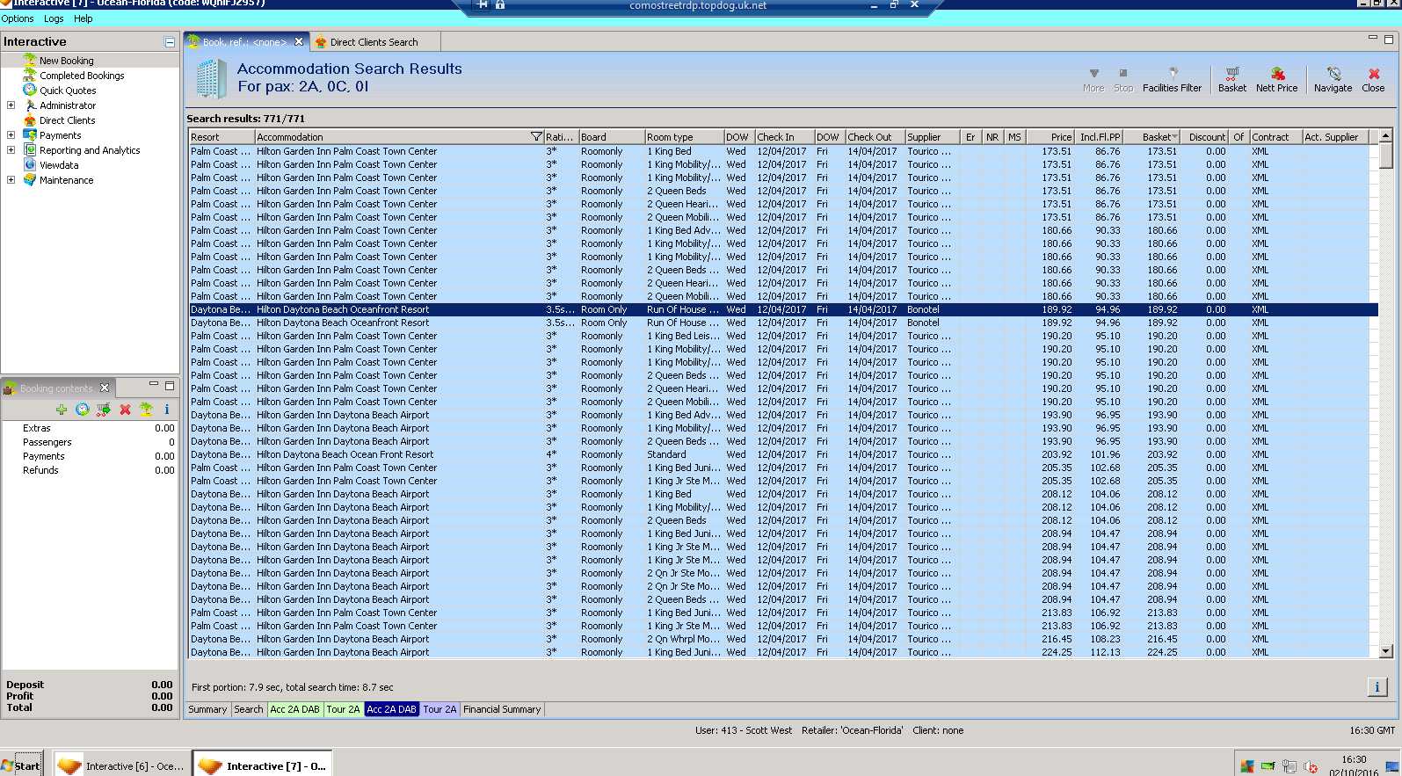Switch to the Financial Summary tab

(x=502, y=709)
